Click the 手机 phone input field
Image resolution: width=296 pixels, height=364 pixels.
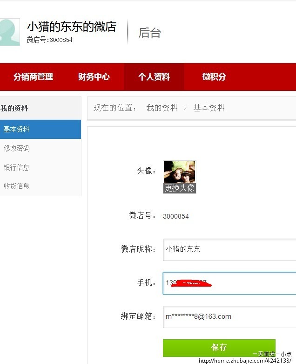point(229,283)
